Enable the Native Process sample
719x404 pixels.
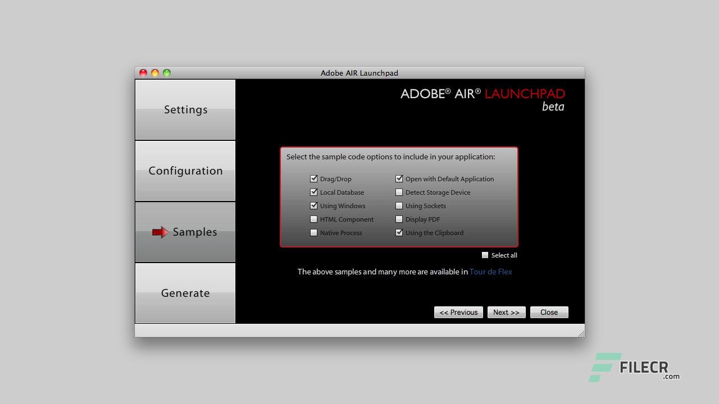pyautogui.click(x=314, y=233)
